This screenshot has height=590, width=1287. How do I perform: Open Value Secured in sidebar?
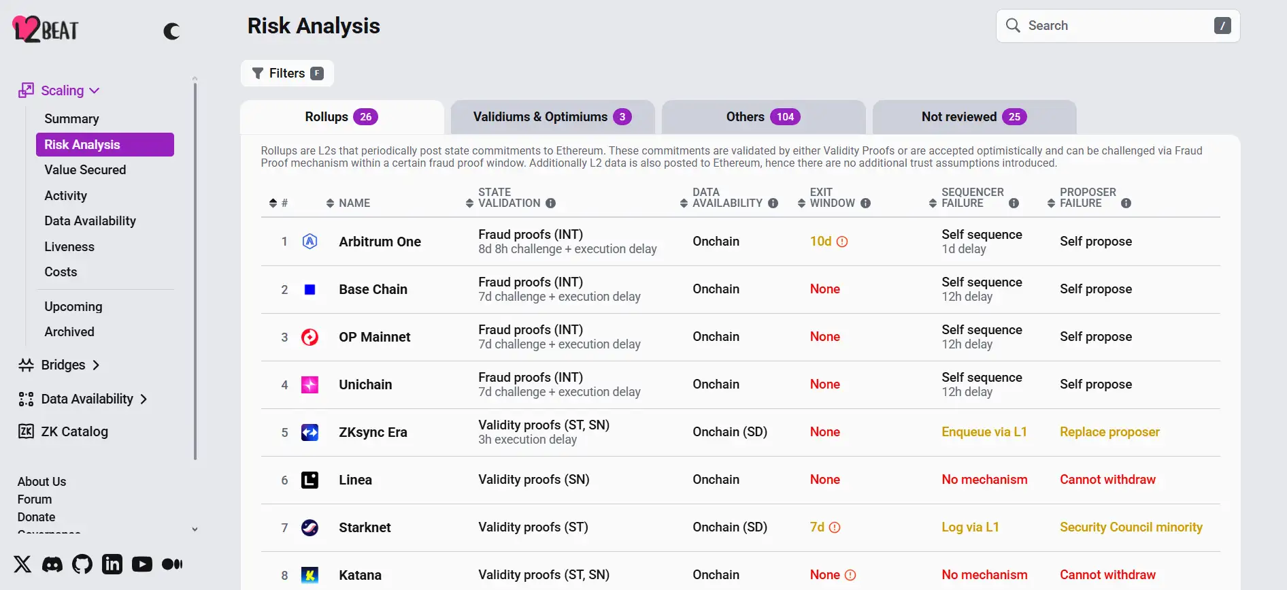(85, 170)
